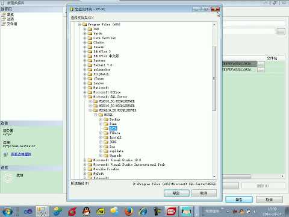The image size is (289, 217).
Task: Click the Mozilla Firefox folder icon in tree
Action: click(x=90, y=169)
